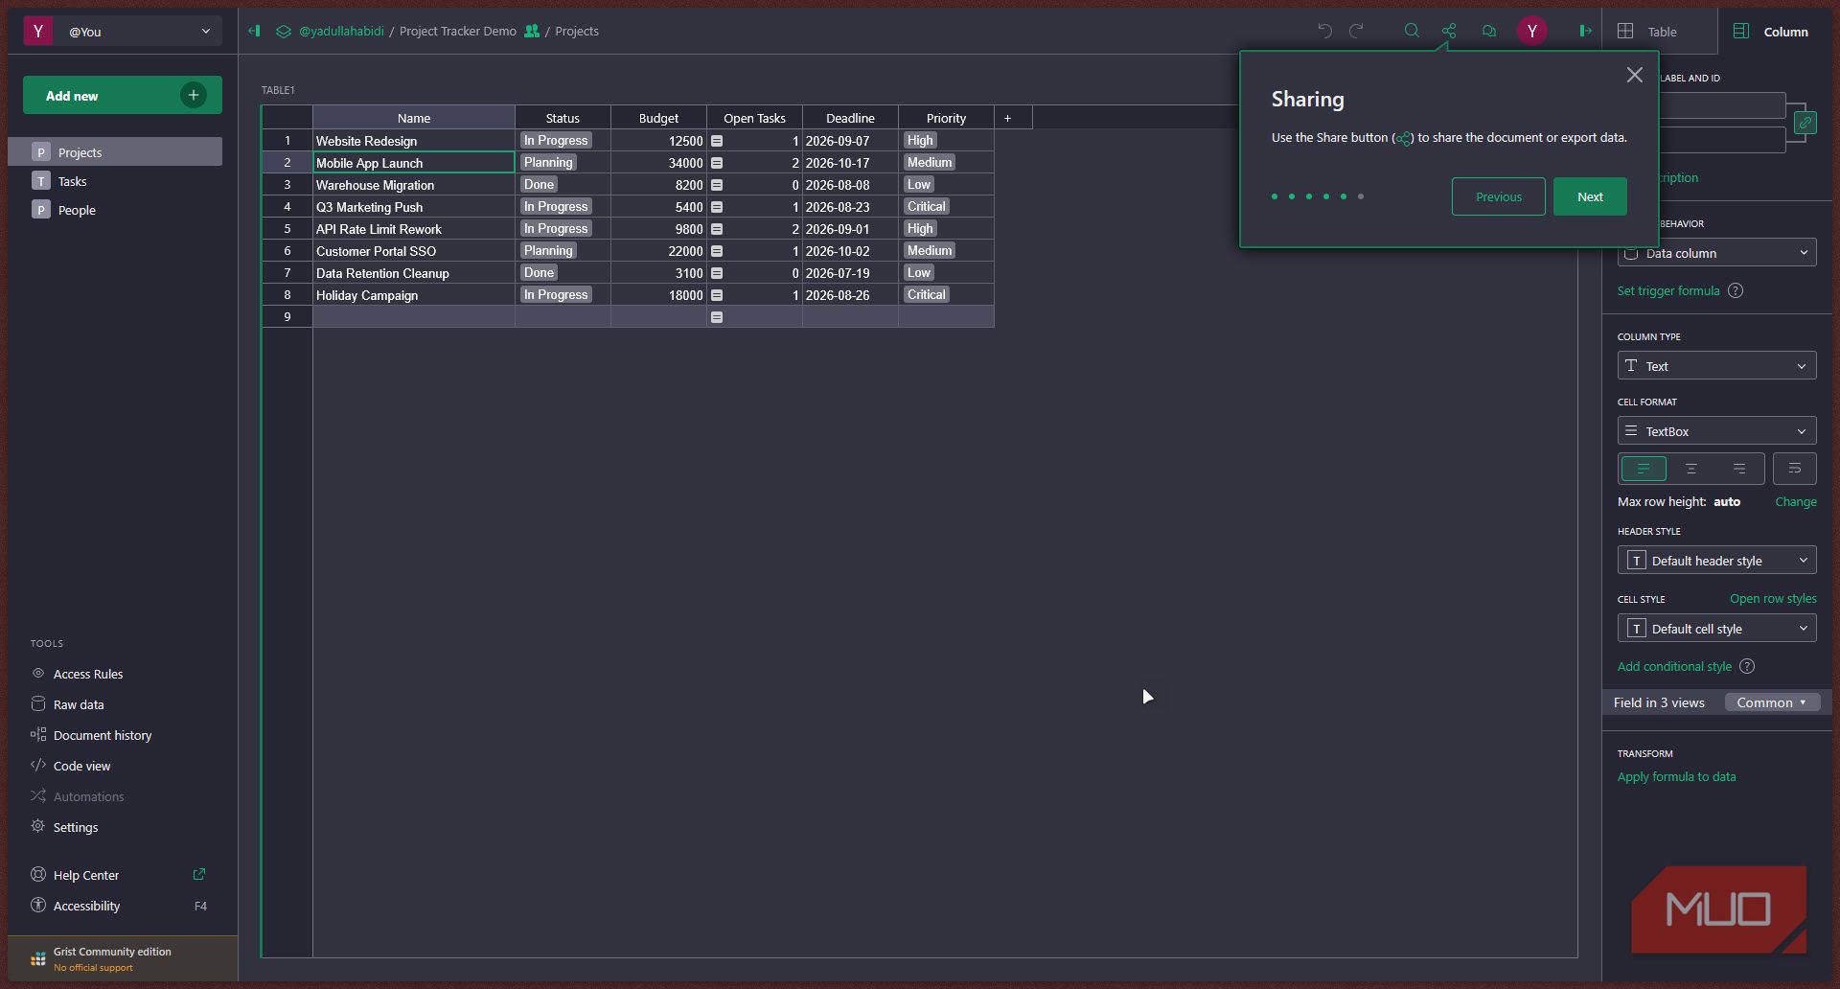Open the @You workspace dropdown
The image size is (1840, 989).
click(123, 31)
